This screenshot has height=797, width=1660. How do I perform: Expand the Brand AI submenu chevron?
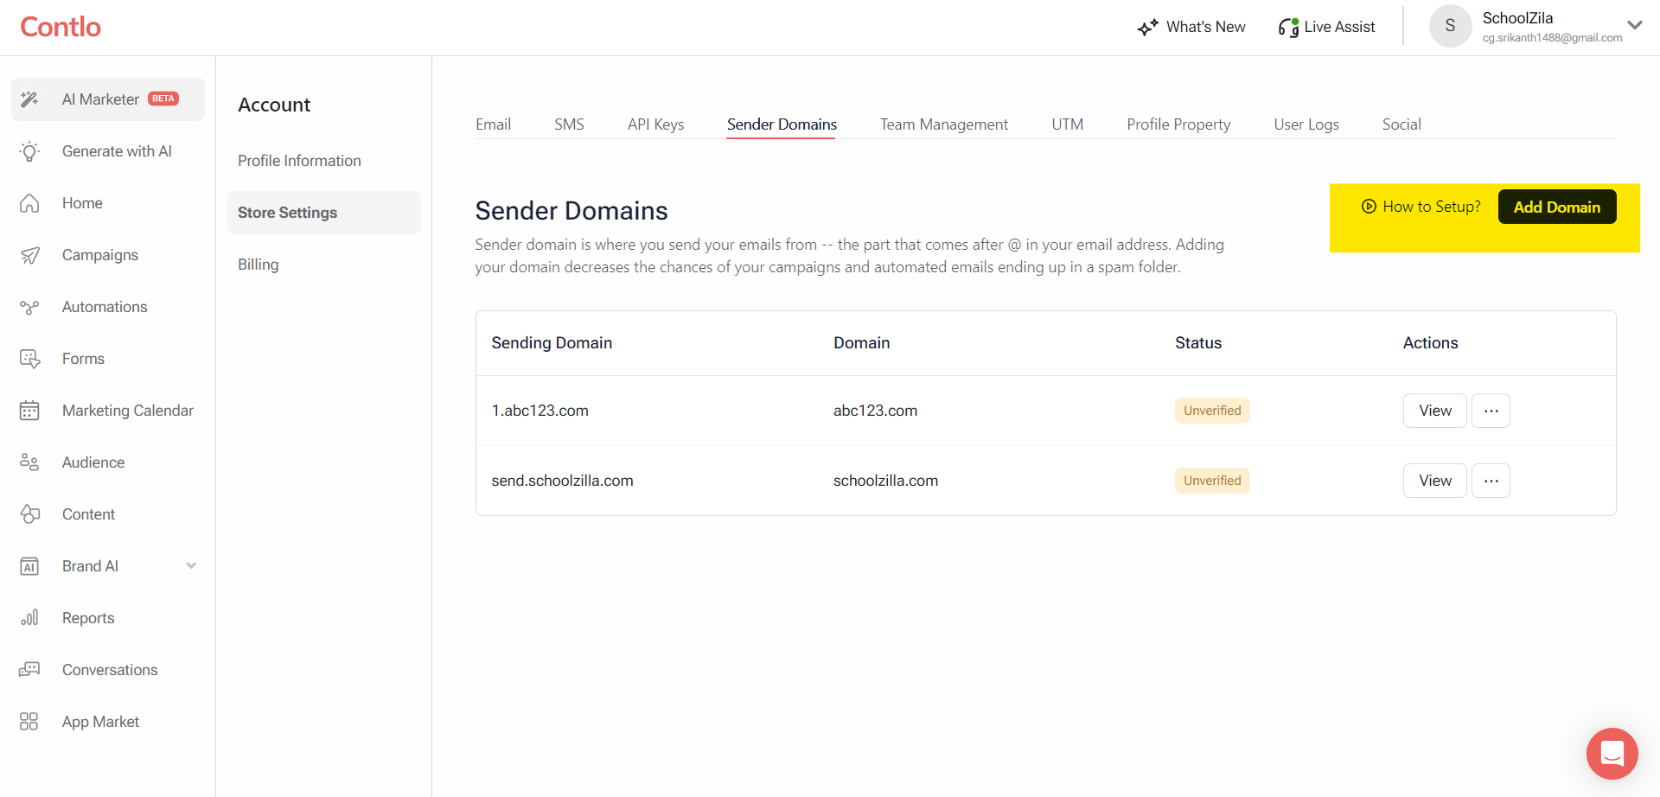pos(191,566)
